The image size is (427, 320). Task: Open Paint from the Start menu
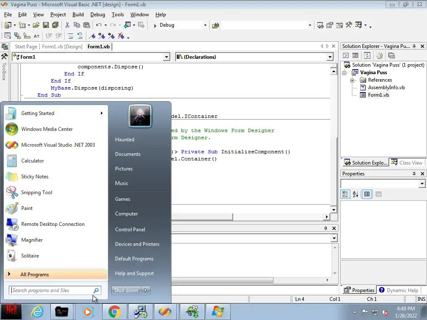tap(27, 208)
